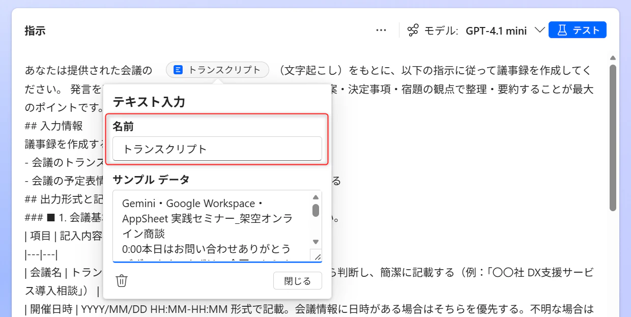Edit the 名前 field containing トランスクリプト

(x=217, y=149)
